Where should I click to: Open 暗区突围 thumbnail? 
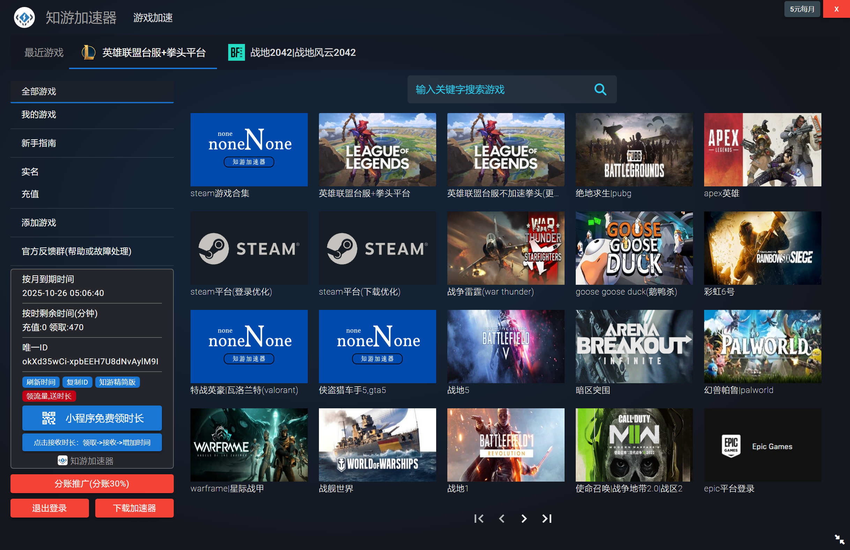point(634,347)
